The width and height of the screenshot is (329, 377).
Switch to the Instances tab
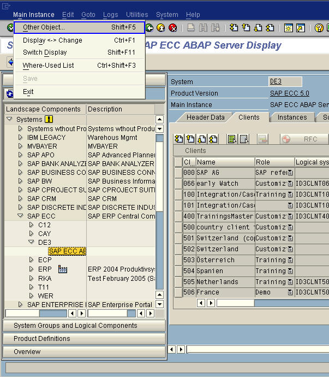[x=292, y=117]
